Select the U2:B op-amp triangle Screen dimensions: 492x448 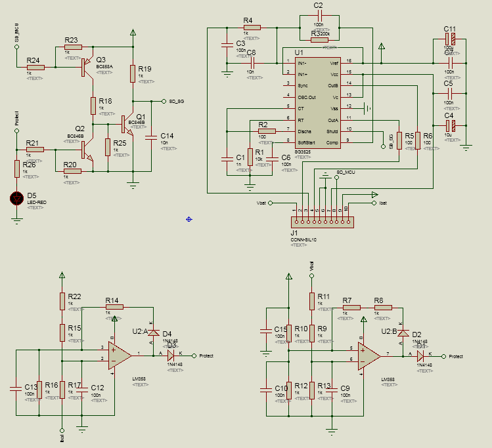click(x=369, y=356)
